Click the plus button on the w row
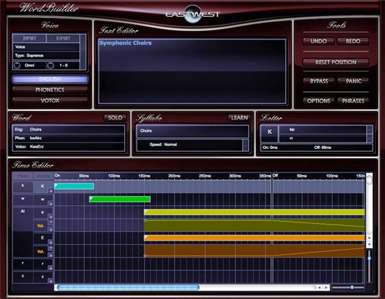 pyautogui.click(x=50, y=204)
